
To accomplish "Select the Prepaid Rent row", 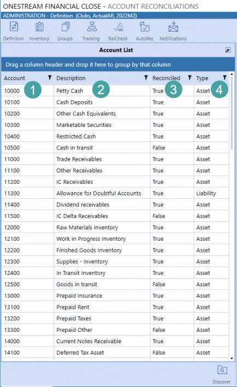I will [115, 307].
